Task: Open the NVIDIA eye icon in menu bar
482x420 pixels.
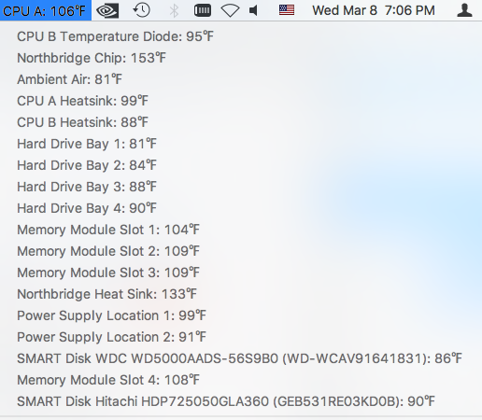Action: tap(107, 10)
